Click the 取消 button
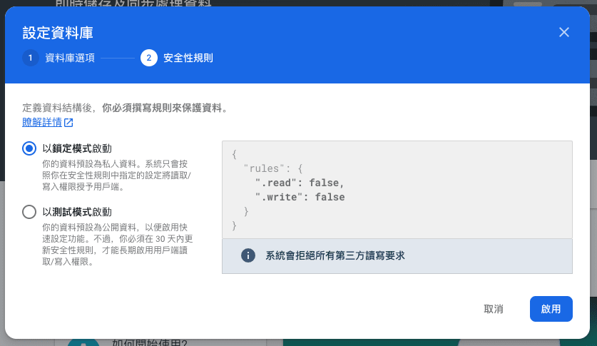Viewport: 597px width, 346px height. pos(494,309)
